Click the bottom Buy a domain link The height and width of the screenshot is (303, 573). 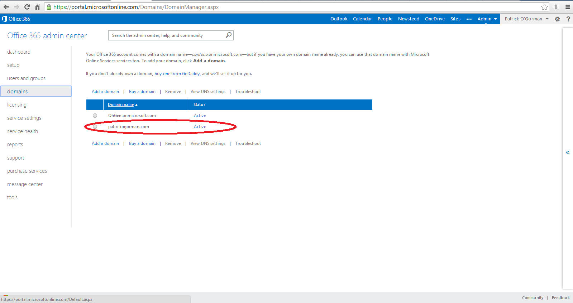tap(142, 143)
